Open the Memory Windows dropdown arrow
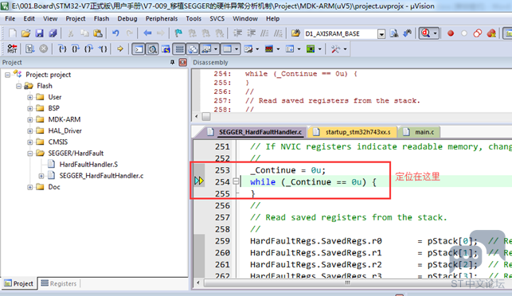The height and width of the screenshot is (296, 512). click(x=236, y=49)
